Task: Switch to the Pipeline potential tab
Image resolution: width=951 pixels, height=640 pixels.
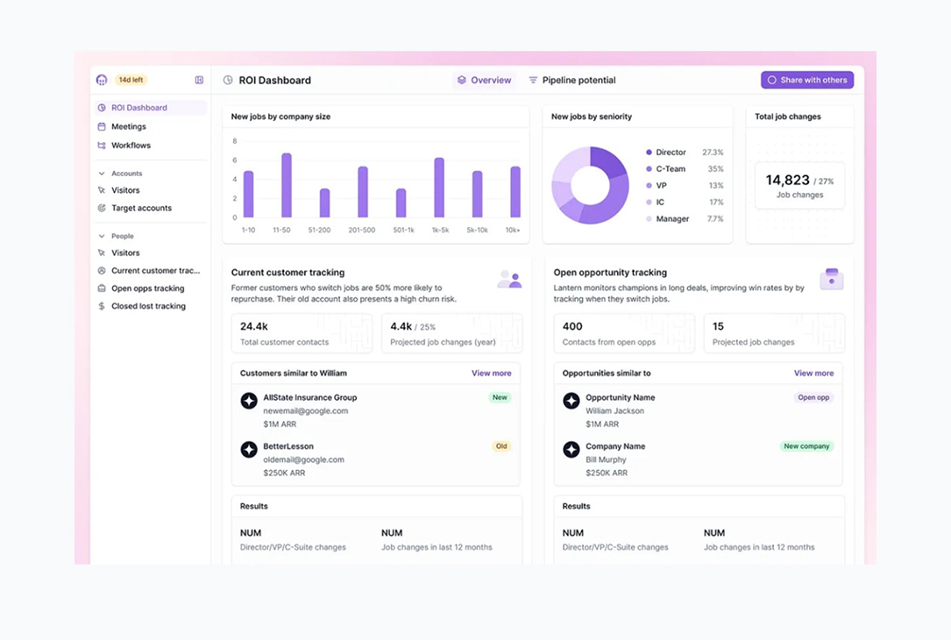Action: [x=571, y=80]
